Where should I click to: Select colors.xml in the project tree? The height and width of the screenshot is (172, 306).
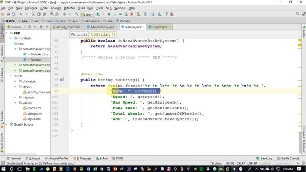click(34, 108)
